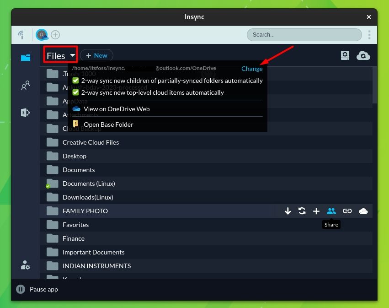
Task: Select the Creative Cloud Files folder name
Action: point(91,142)
